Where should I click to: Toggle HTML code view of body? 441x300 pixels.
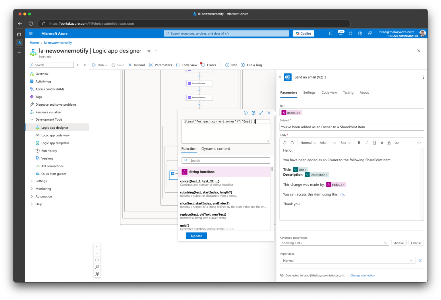point(419,143)
